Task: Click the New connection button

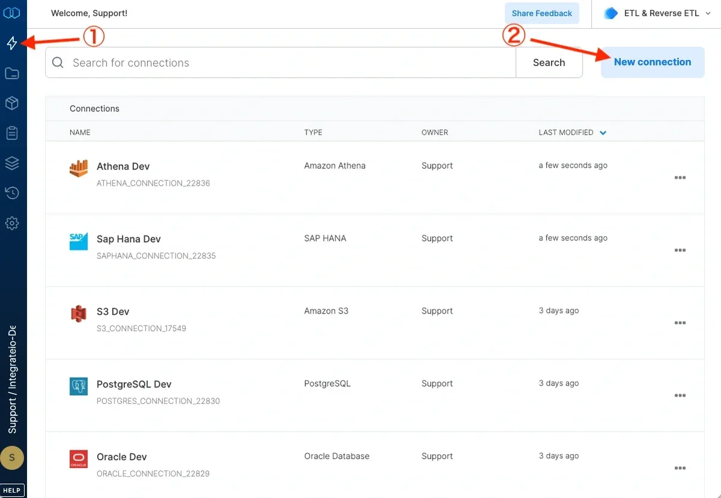Action: 652,62
